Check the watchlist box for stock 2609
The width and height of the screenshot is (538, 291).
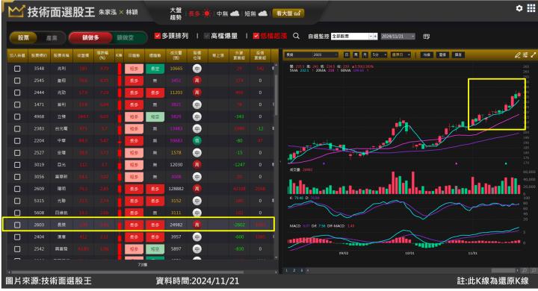coord(17,189)
